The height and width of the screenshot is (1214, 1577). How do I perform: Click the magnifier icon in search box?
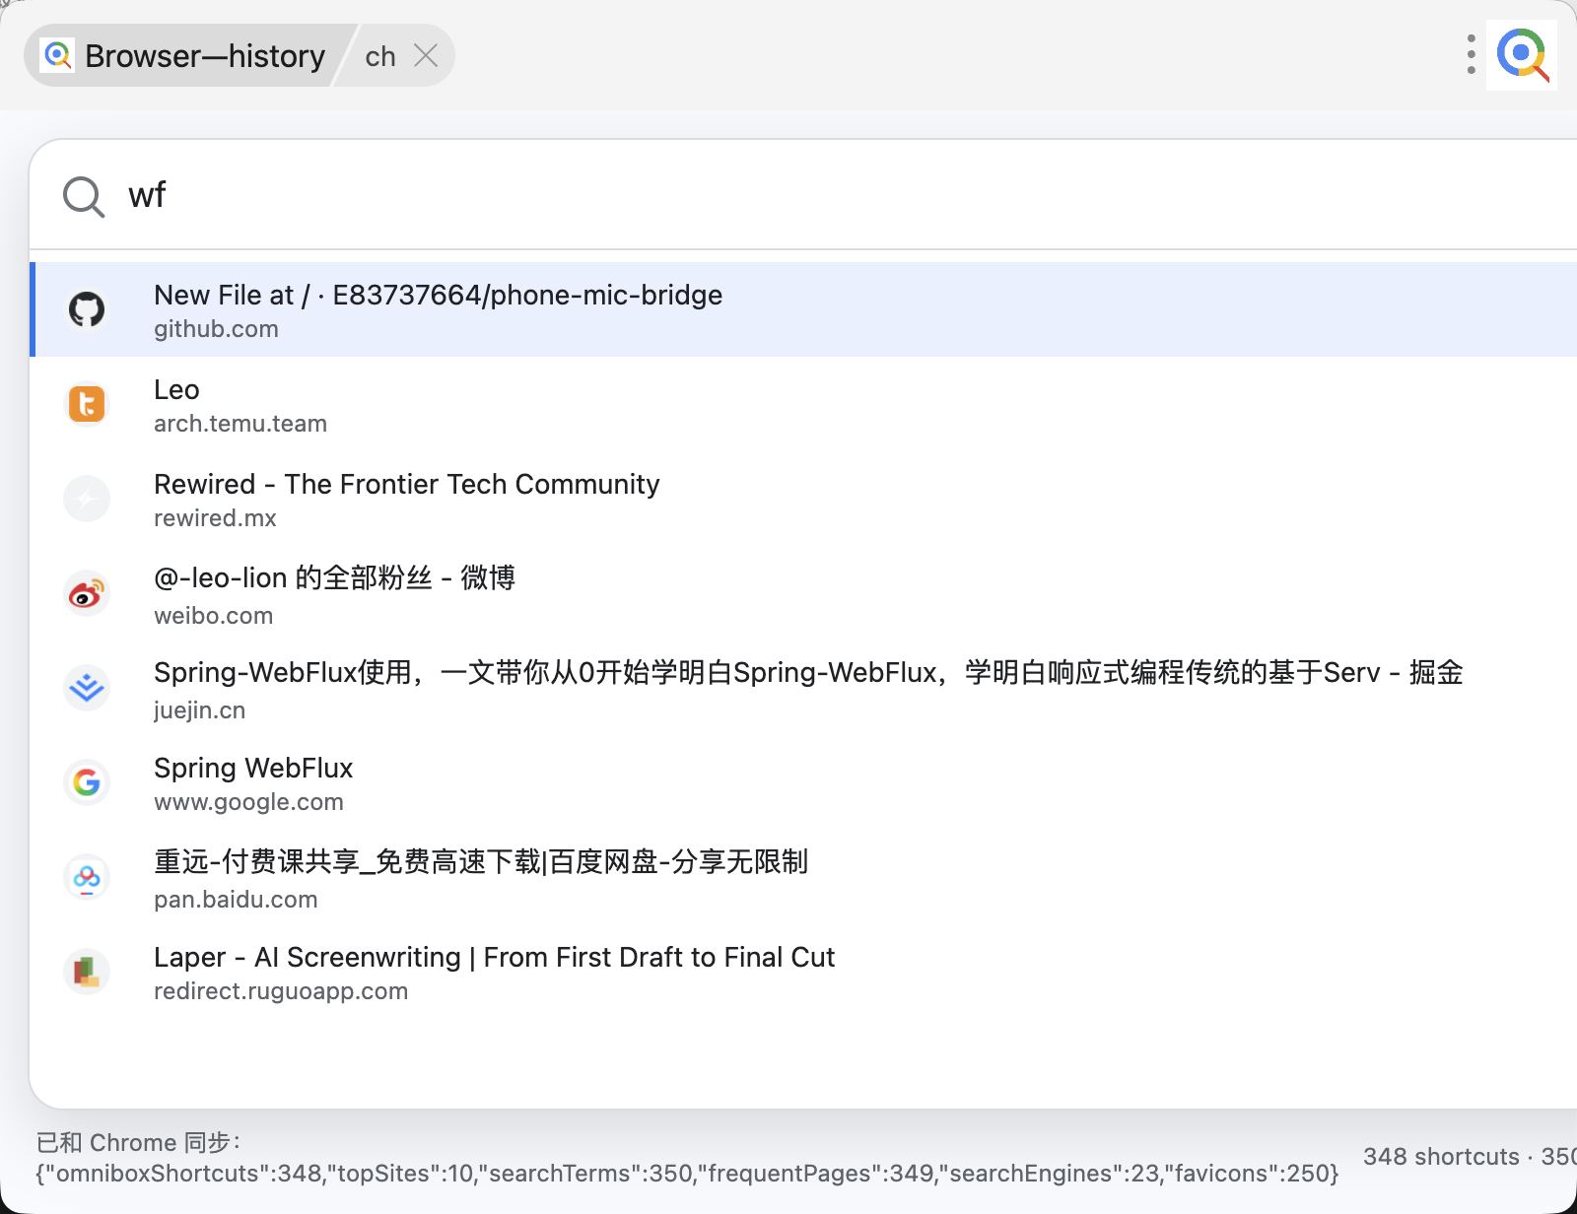[x=84, y=196]
